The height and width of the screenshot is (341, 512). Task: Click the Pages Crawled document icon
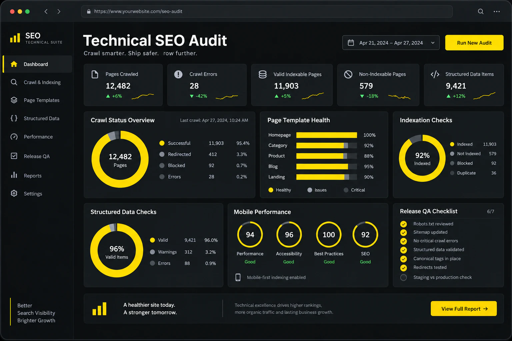click(x=95, y=74)
